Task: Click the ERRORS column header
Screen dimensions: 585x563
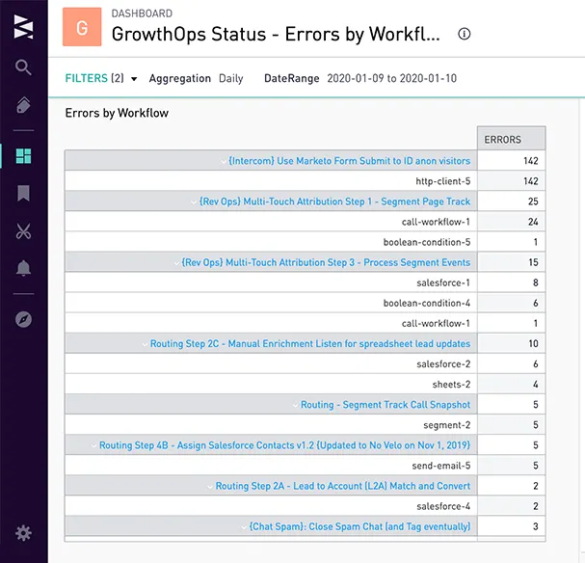Action: [x=511, y=139]
